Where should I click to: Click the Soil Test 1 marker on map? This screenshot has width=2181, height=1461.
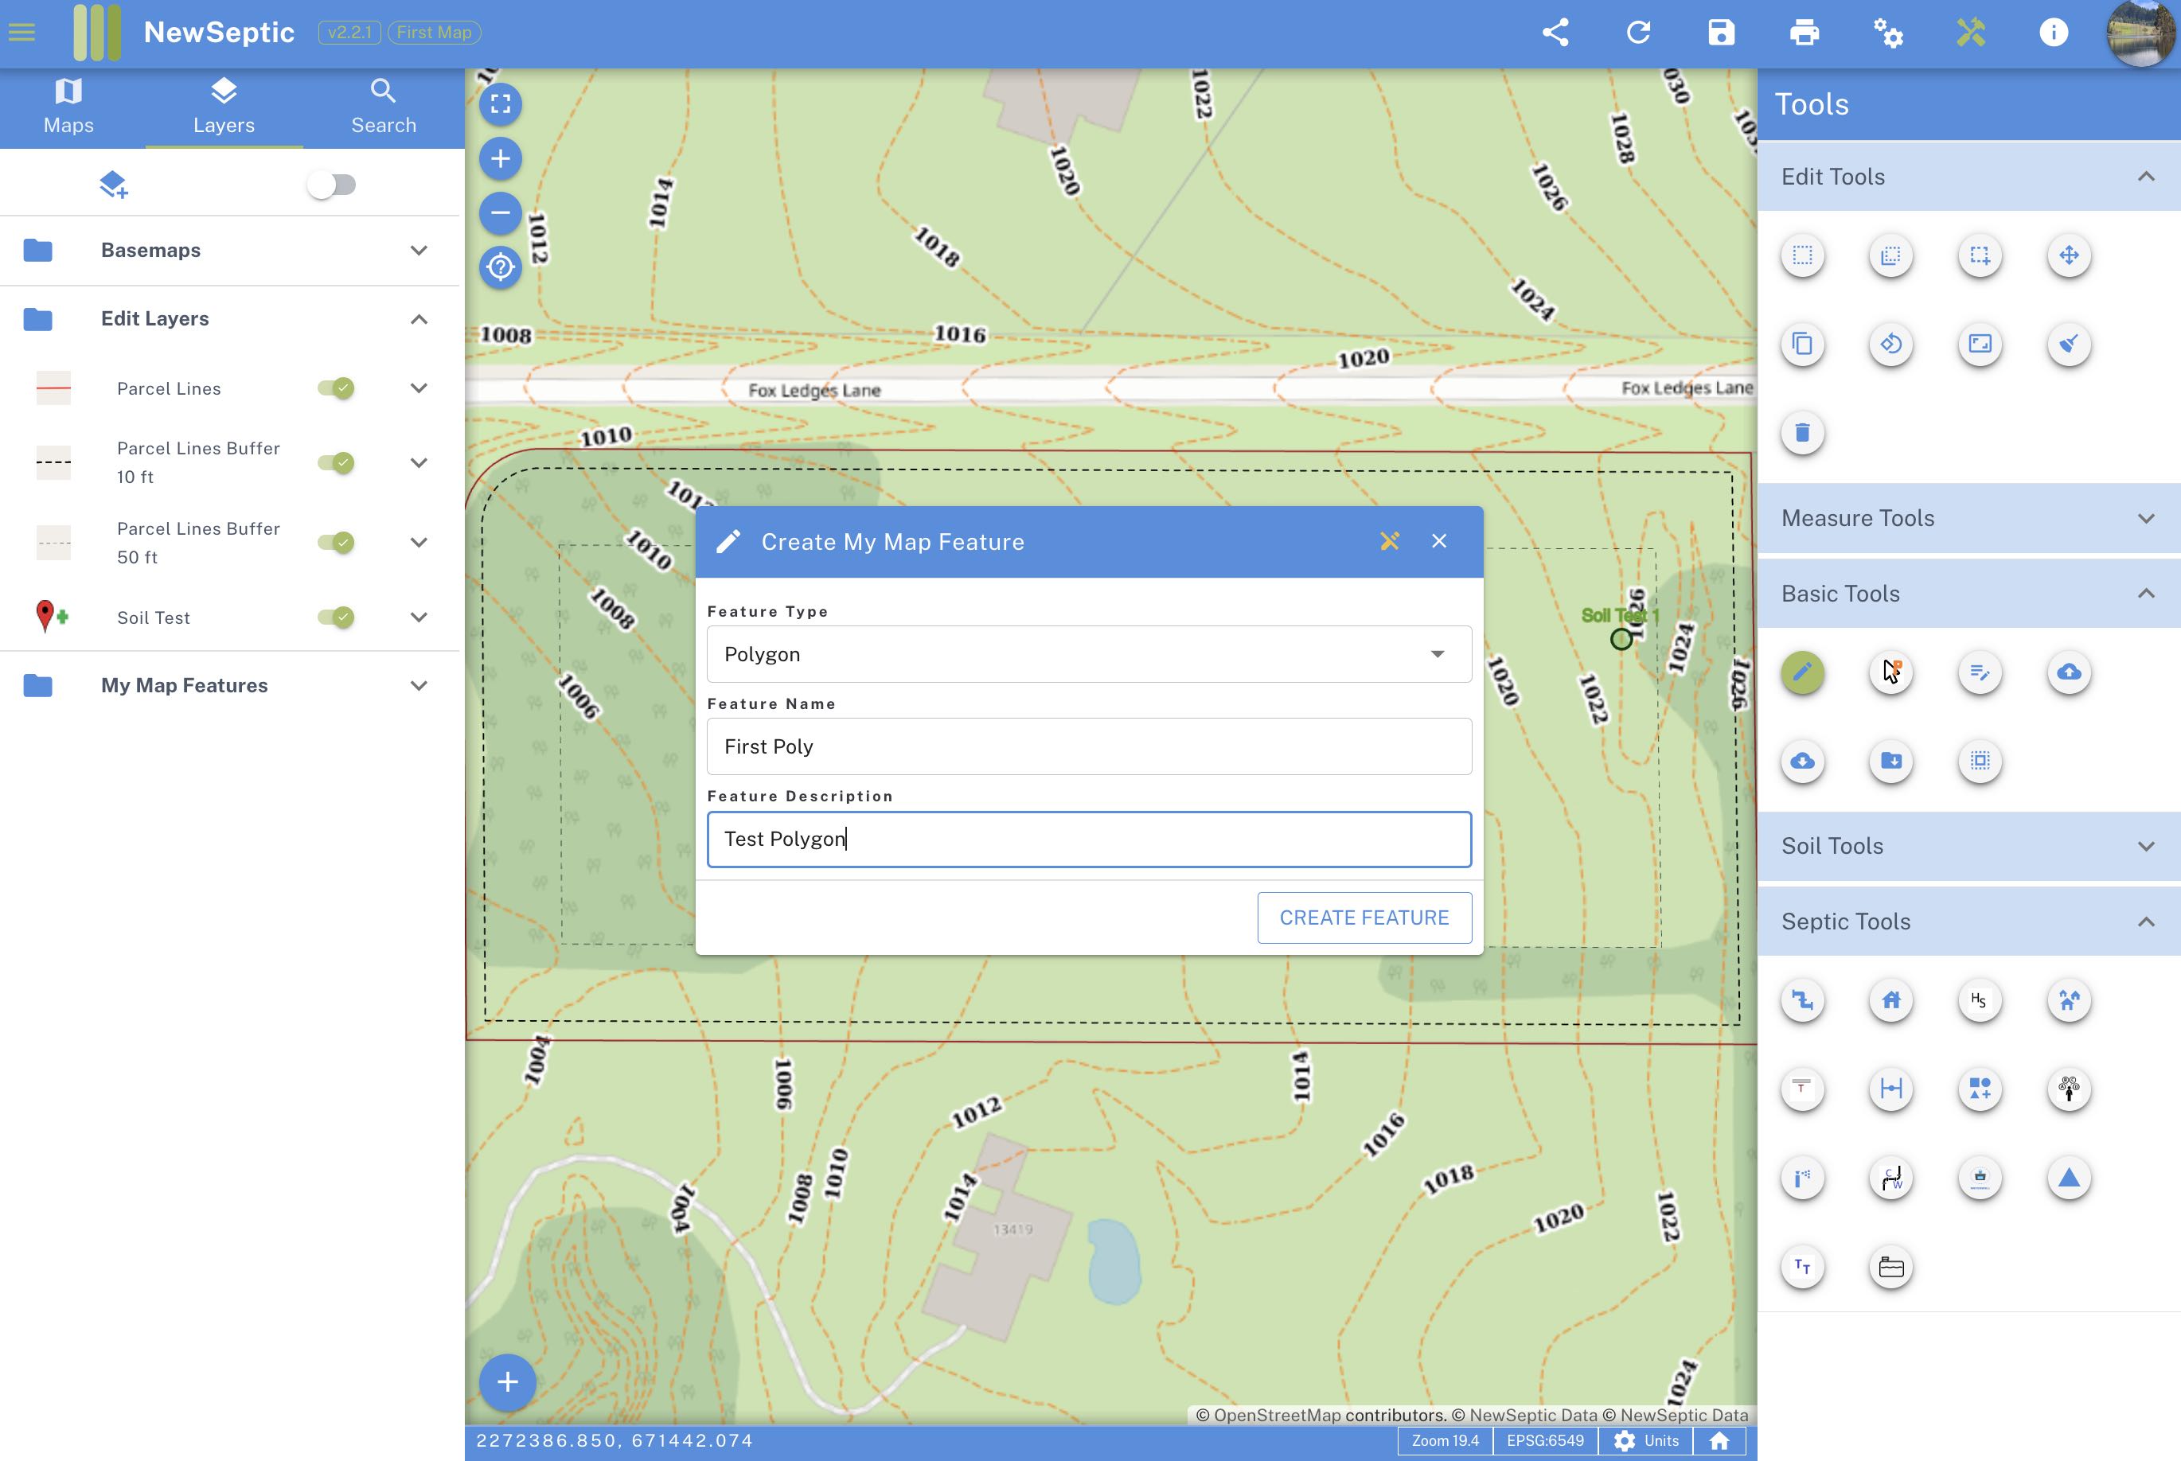1621,638
